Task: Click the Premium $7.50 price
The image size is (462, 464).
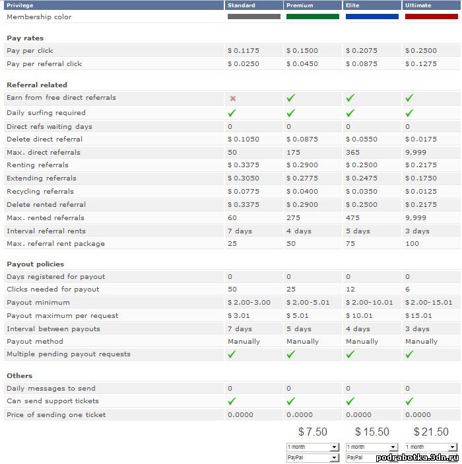Action: click(x=312, y=432)
